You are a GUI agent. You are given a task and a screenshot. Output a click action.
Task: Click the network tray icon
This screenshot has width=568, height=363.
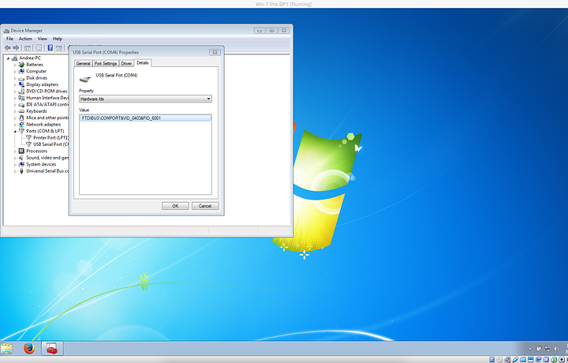click(547, 349)
